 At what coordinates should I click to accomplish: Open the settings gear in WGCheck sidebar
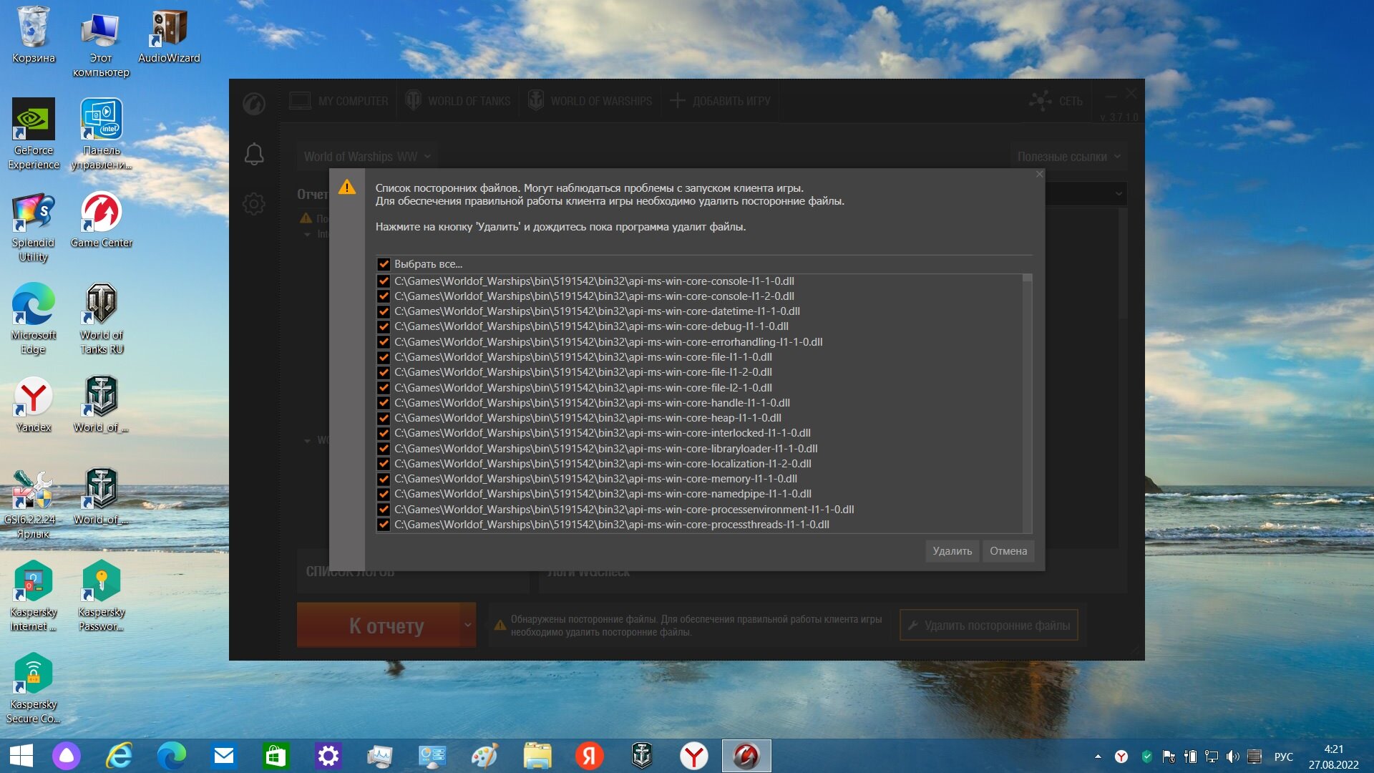tap(254, 204)
